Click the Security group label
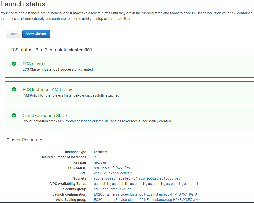The image size is (254, 203). [x=75, y=189]
